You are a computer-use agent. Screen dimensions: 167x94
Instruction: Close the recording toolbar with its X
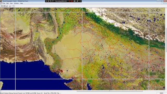pyautogui.click(x=80, y=1)
